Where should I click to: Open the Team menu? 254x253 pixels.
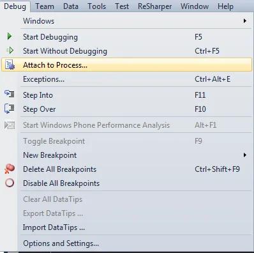click(x=45, y=6)
